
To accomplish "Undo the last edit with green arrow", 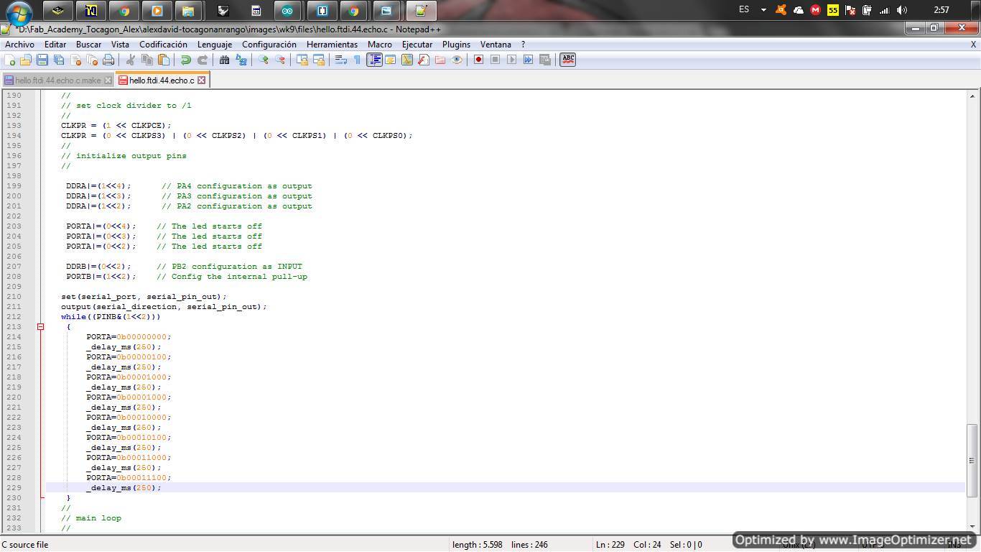I will [185, 60].
